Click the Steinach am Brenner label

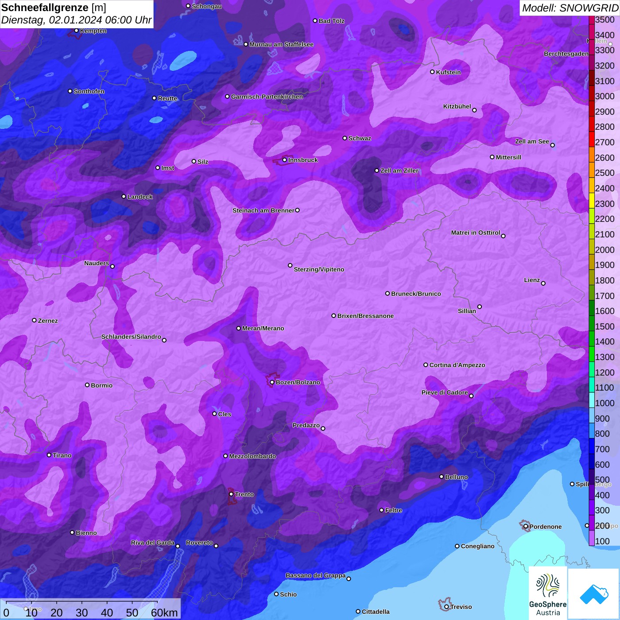point(263,210)
